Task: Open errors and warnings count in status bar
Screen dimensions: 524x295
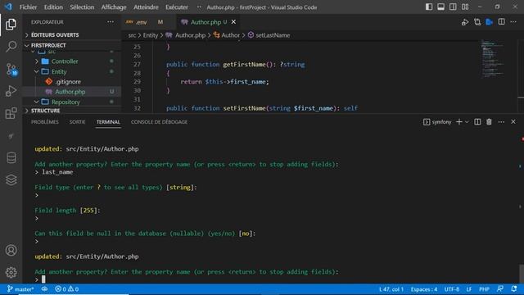Action: click(67, 289)
